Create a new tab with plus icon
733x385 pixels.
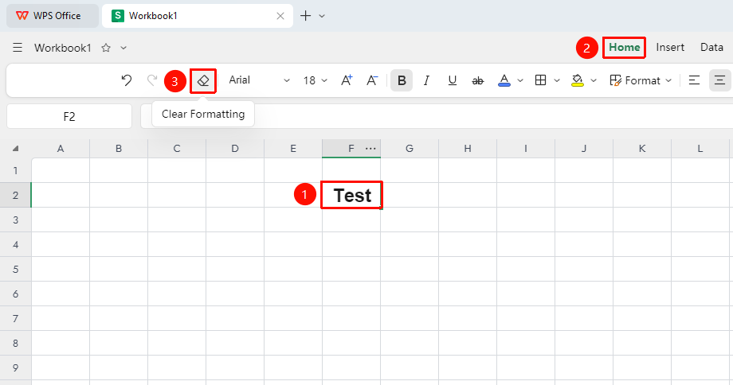(305, 16)
